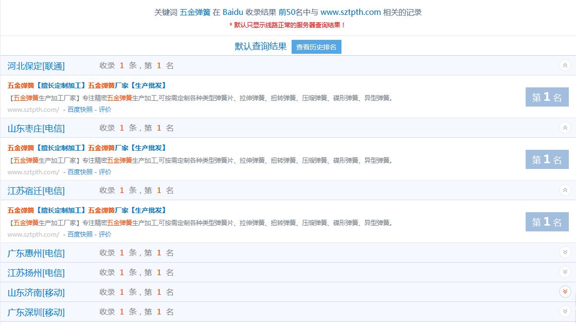Click 评价 link in 河北保定 result
The height and width of the screenshot is (325, 576).
click(x=105, y=109)
